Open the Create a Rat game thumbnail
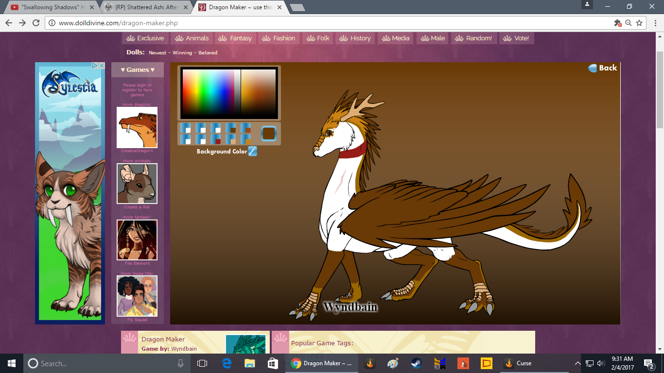 [x=137, y=184]
